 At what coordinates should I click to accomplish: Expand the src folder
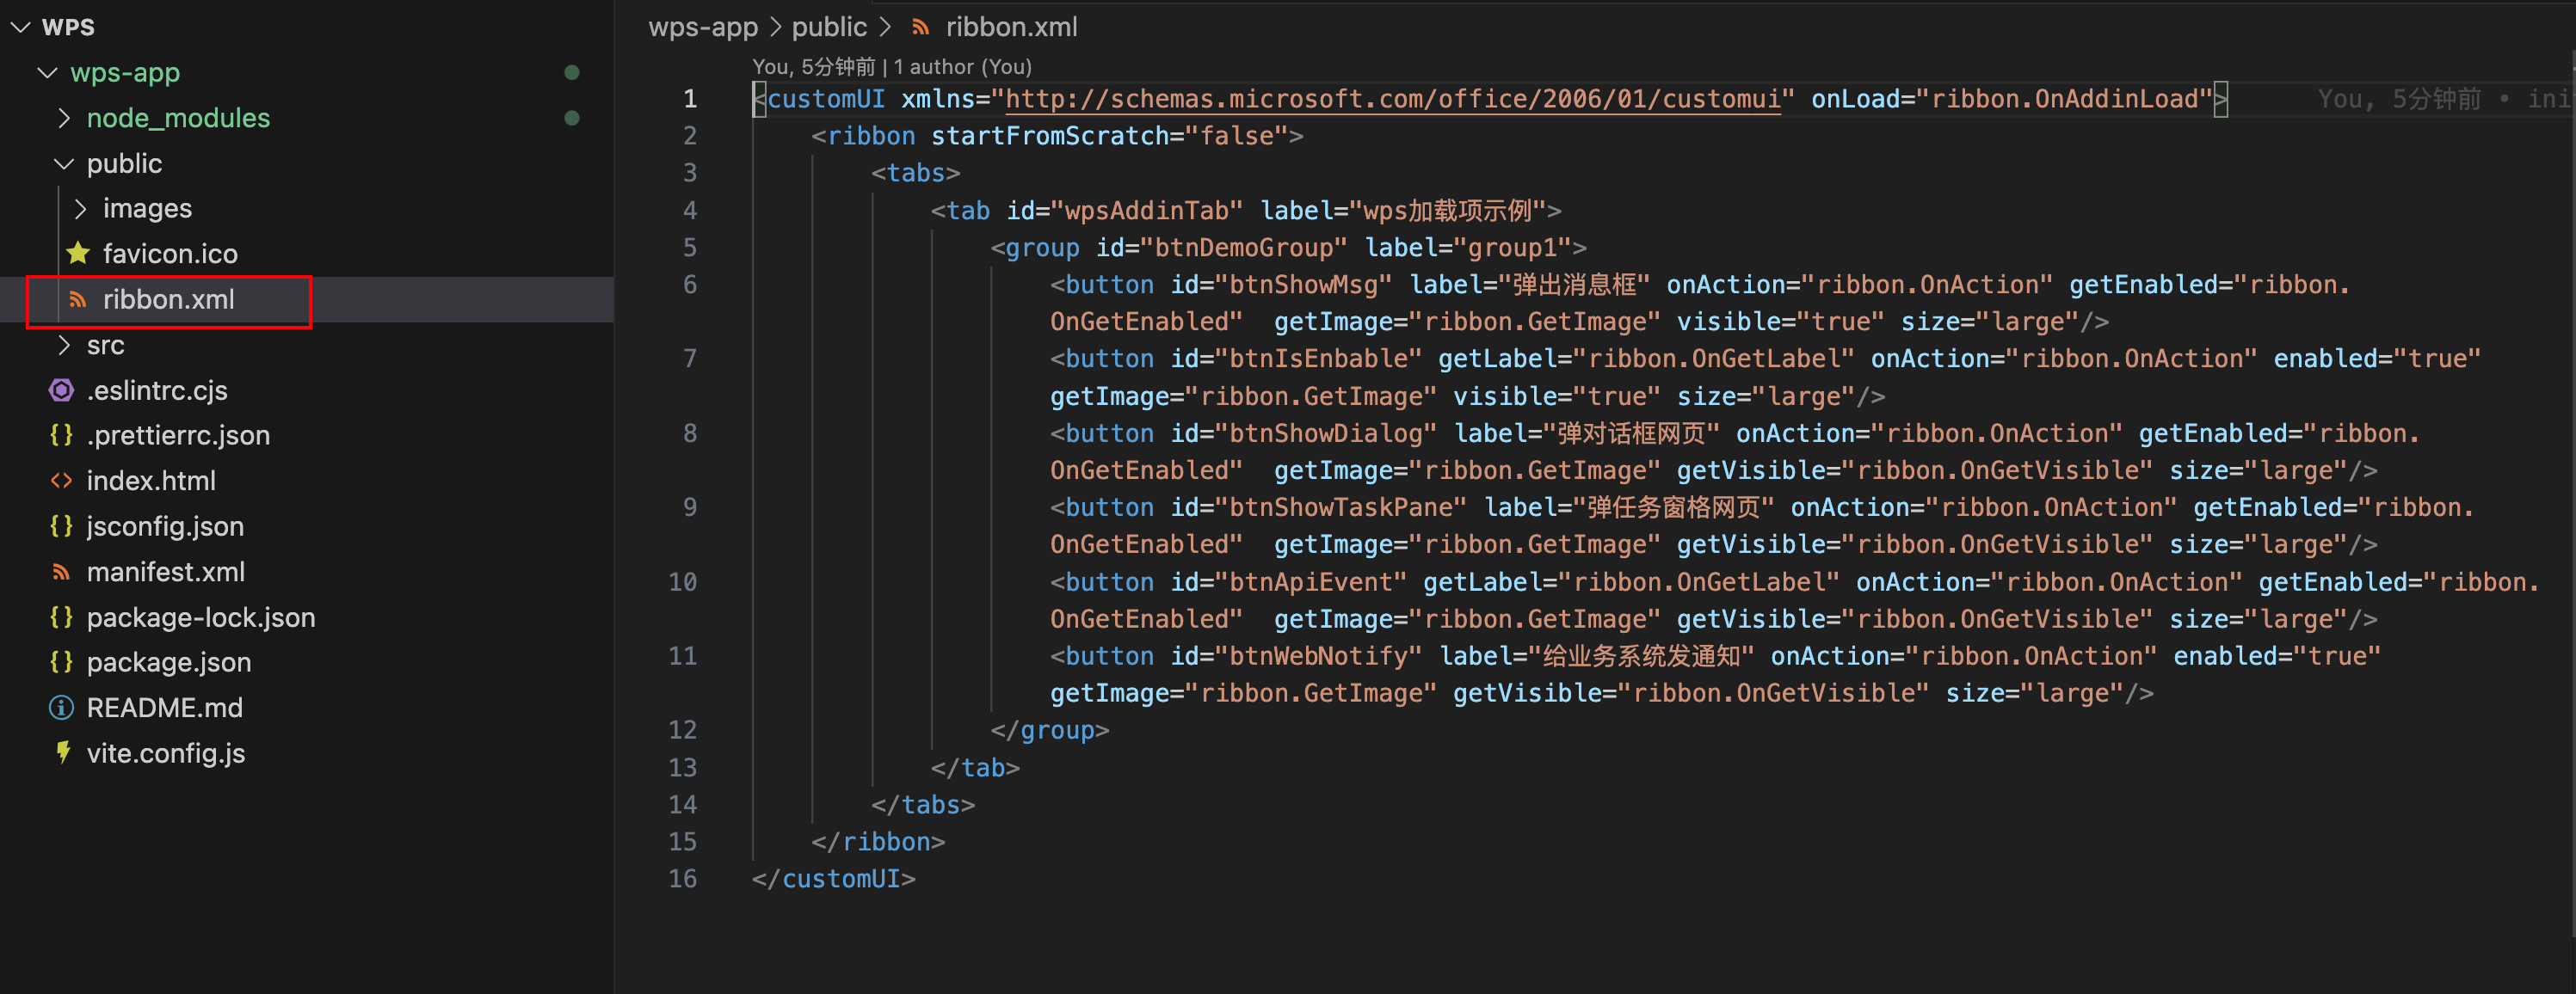tap(64, 345)
